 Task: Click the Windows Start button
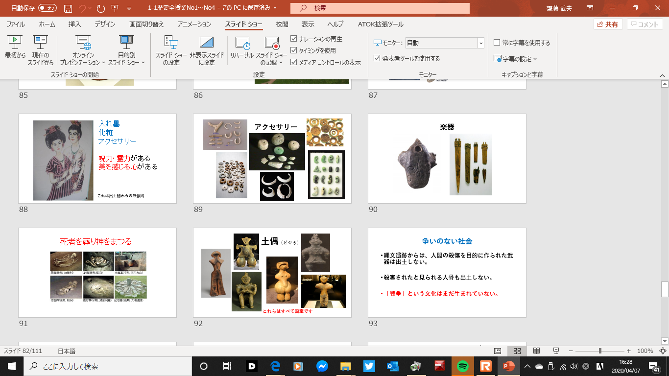point(12,366)
